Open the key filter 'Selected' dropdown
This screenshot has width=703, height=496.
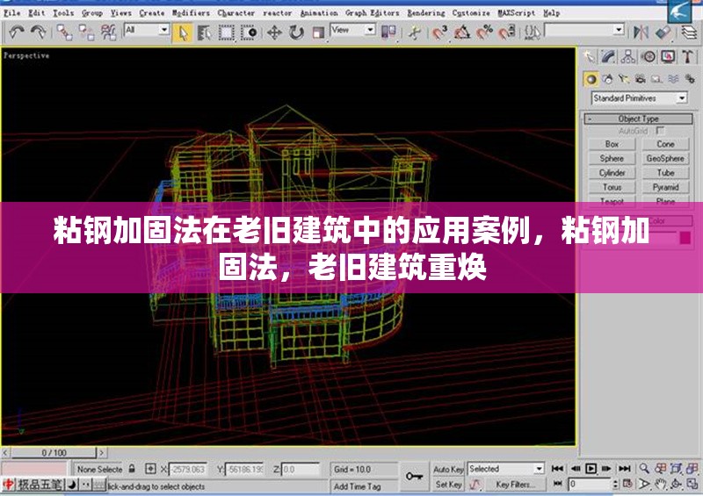[506, 469]
